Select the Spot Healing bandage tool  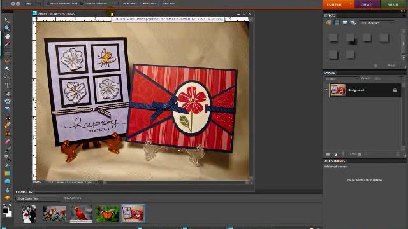[7, 125]
